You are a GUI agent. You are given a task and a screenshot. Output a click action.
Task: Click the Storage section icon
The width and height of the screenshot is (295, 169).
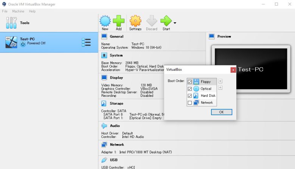point(104,103)
